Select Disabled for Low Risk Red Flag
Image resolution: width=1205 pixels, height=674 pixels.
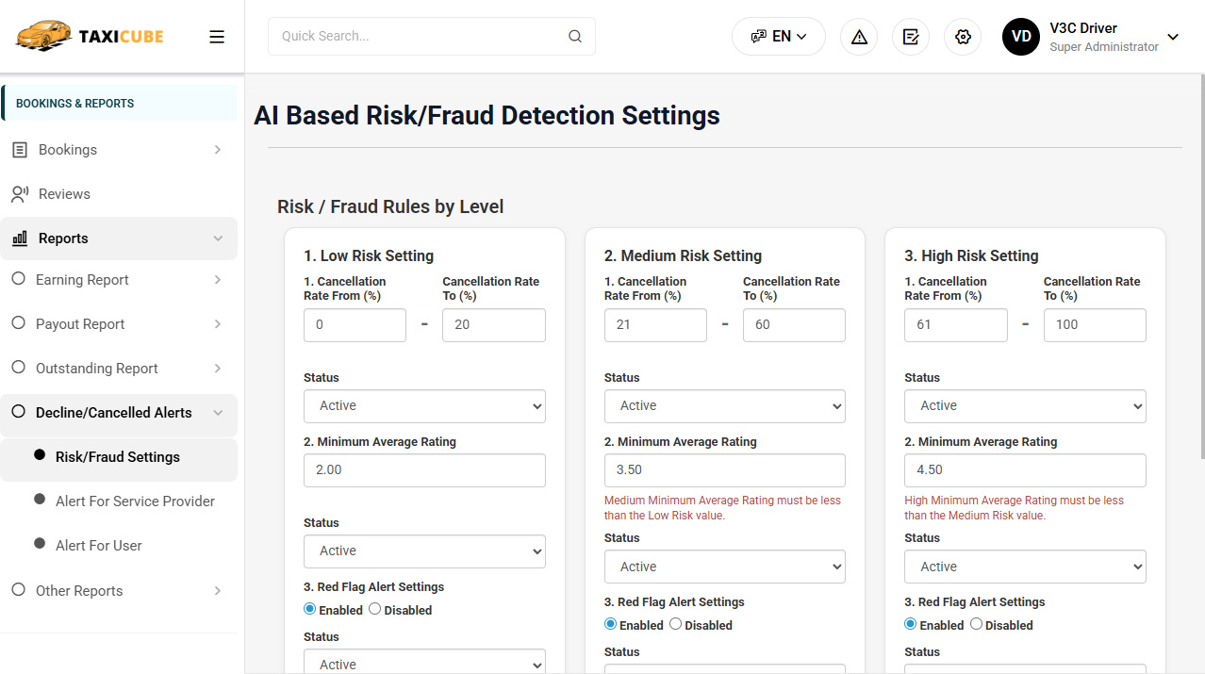[374, 609]
